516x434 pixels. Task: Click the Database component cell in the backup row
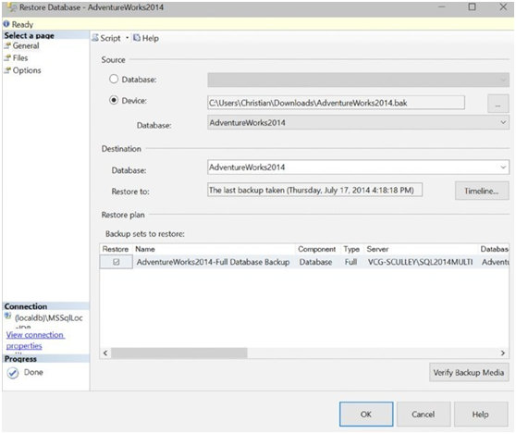point(315,262)
